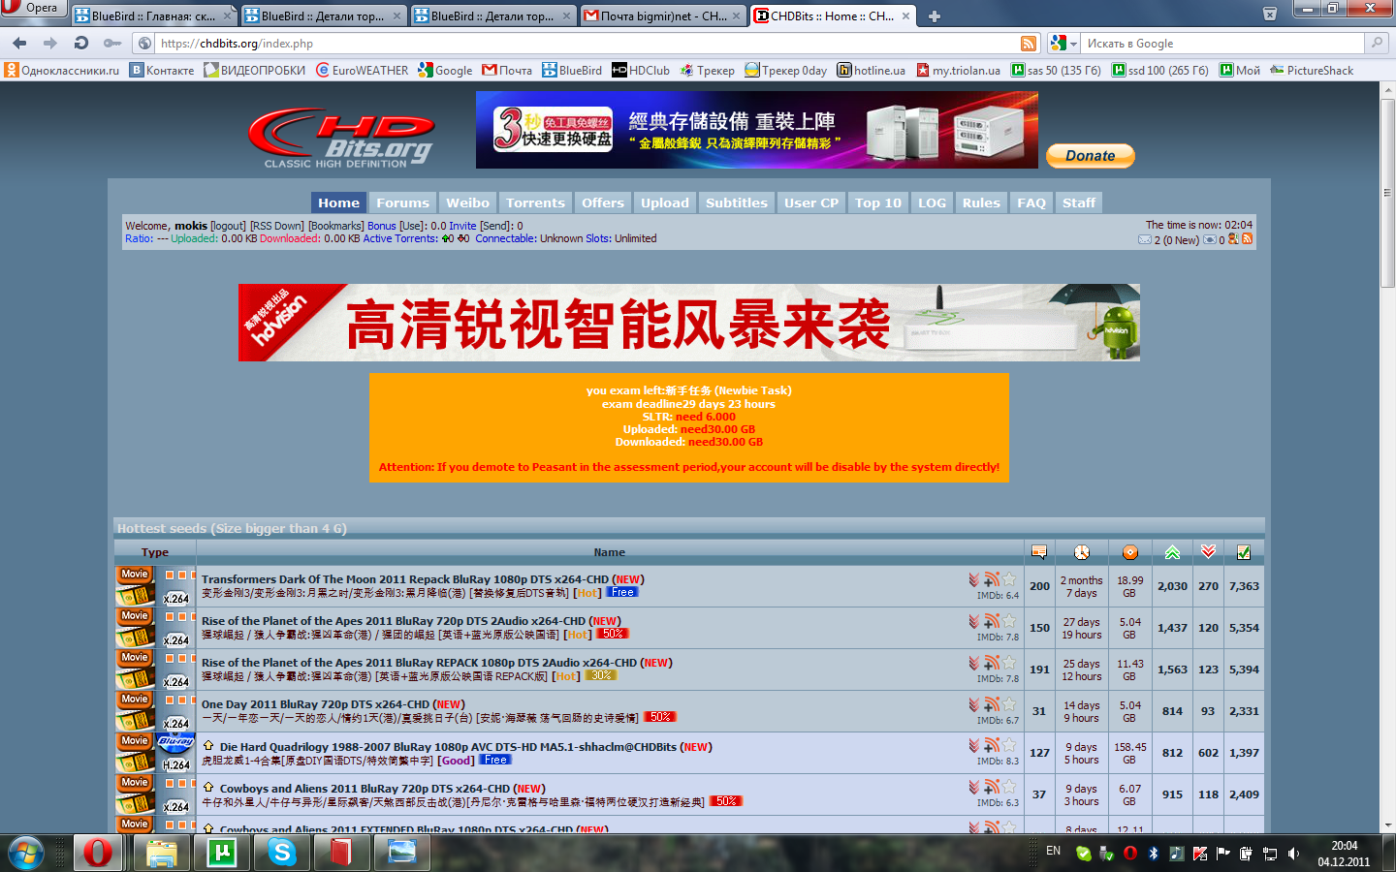Sort torrents by leechers red arrows icon
The height and width of the screenshot is (872, 1396).
1208,552
